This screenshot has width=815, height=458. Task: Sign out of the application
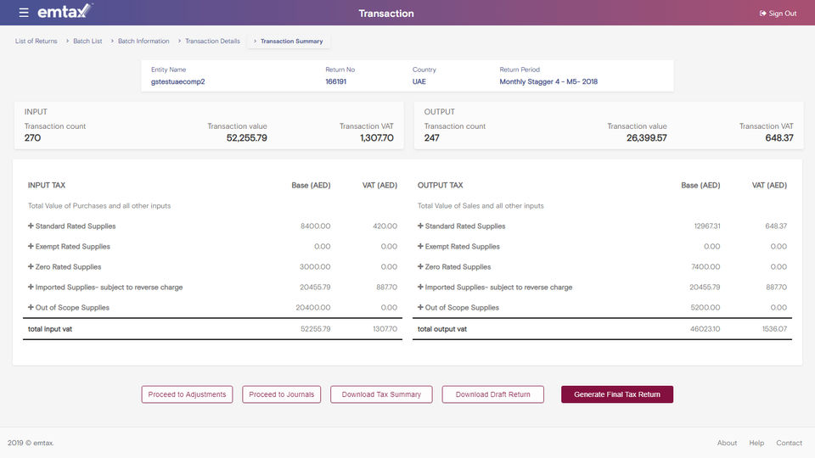778,14
